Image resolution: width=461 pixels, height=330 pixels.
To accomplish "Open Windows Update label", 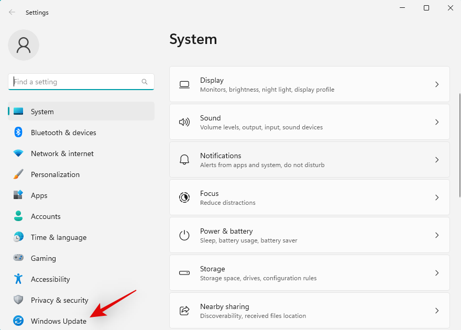I will click(x=59, y=321).
